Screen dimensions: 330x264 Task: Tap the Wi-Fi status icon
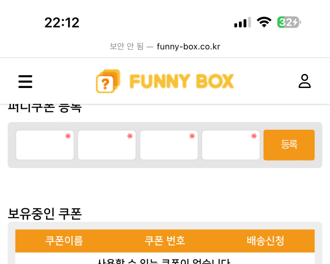click(264, 22)
